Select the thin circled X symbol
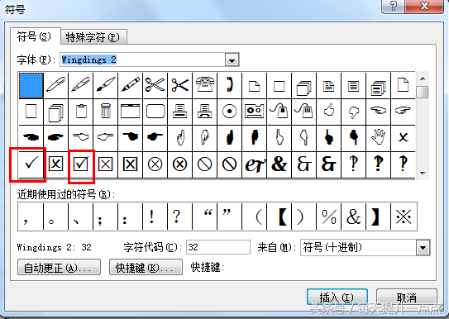Screen dimensions: 449x319 [155, 164]
